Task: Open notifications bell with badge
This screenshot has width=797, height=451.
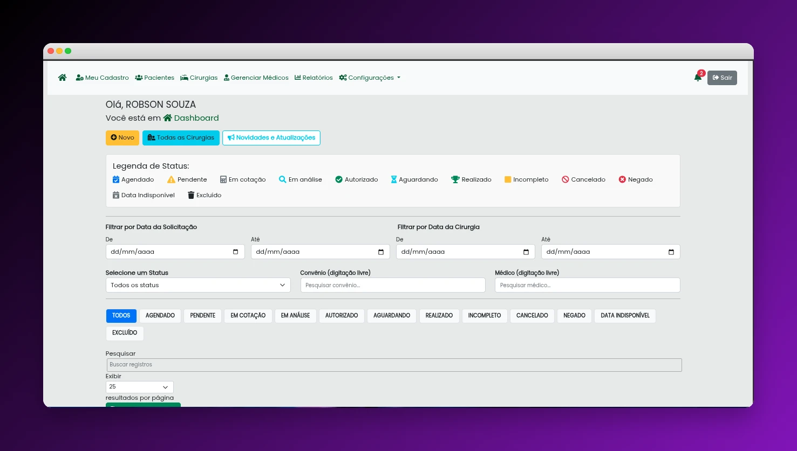Action: tap(698, 77)
